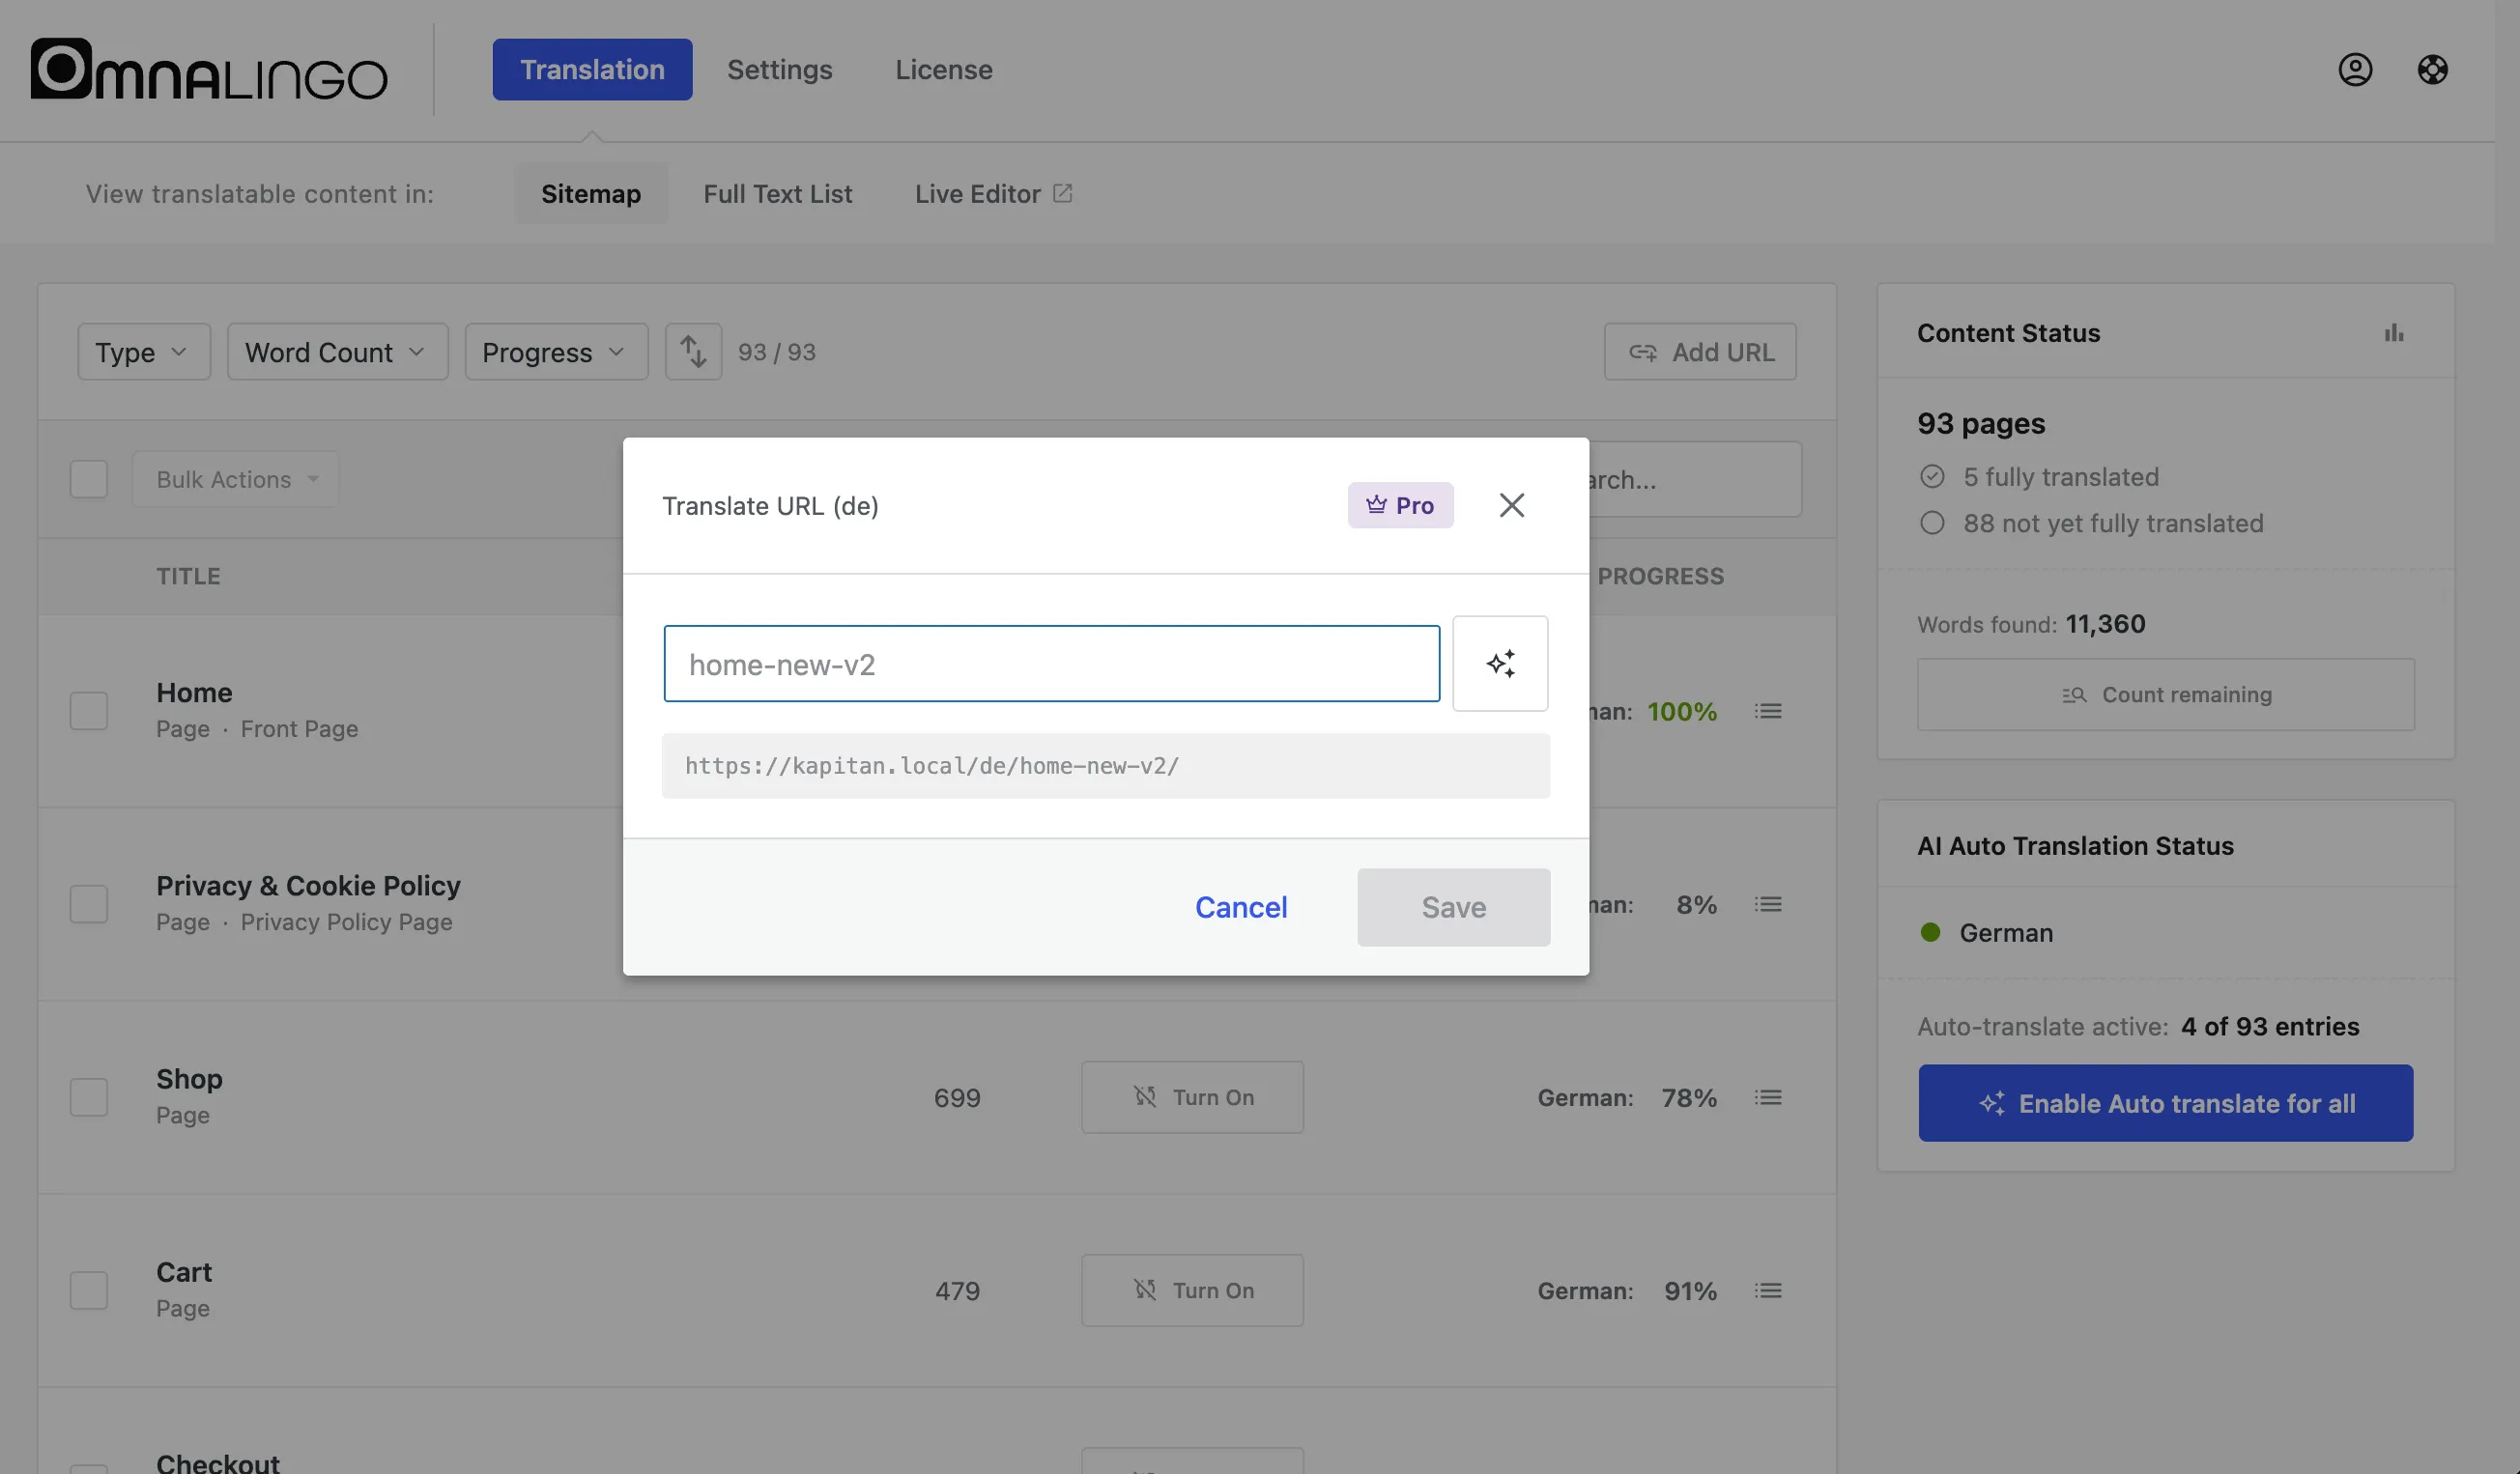Click Enable Auto translate for all
Viewport: 2520px width, 1474px height.
point(2165,1103)
